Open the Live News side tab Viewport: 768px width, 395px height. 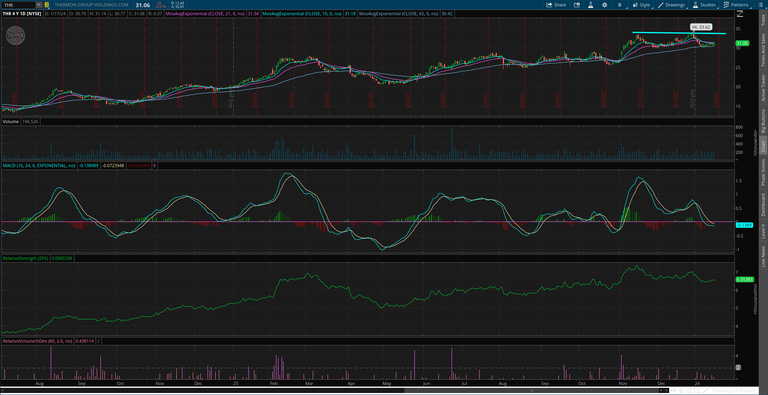(763, 256)
